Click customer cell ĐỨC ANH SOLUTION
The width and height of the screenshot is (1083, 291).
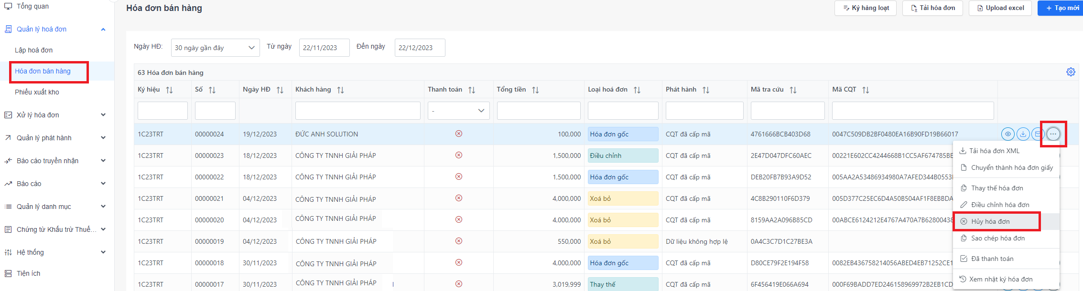click(327, 134)
